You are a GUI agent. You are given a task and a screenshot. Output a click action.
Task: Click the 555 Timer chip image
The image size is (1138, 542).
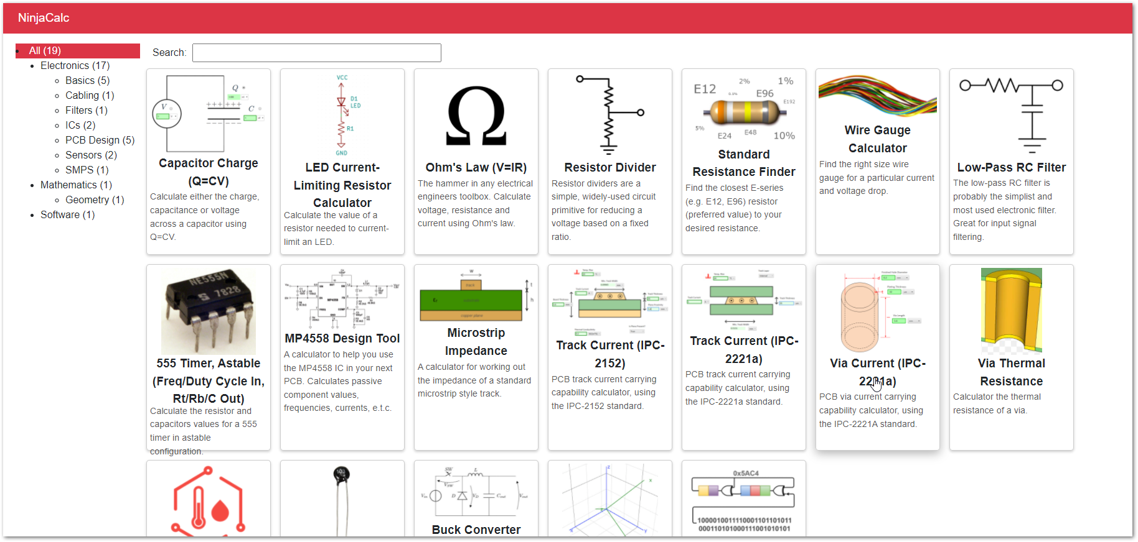coord(208,311)
